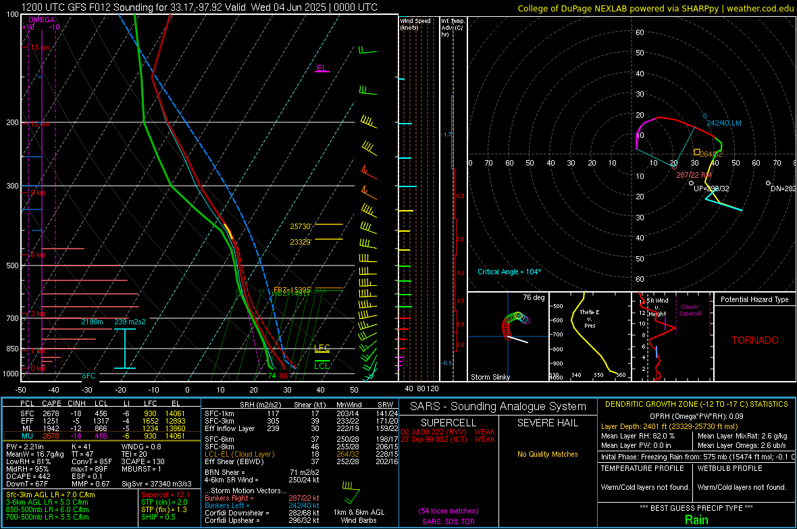The width and height of the screenshot is (797, 529).
Task: Click the STP (cin) = 2.0 value
Action: coord(164,502)
